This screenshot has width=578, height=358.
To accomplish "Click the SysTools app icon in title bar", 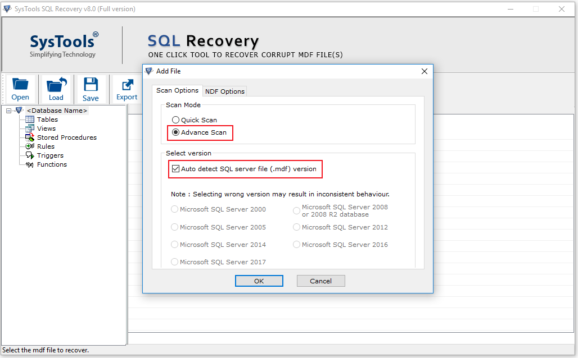I will click(7, 8).
